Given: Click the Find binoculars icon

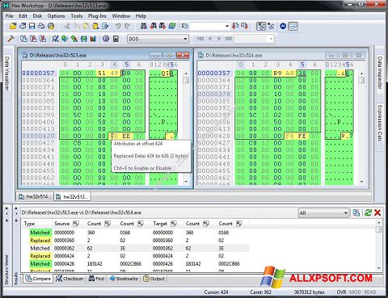Looking at the screenshot, I should click(144, 26).
